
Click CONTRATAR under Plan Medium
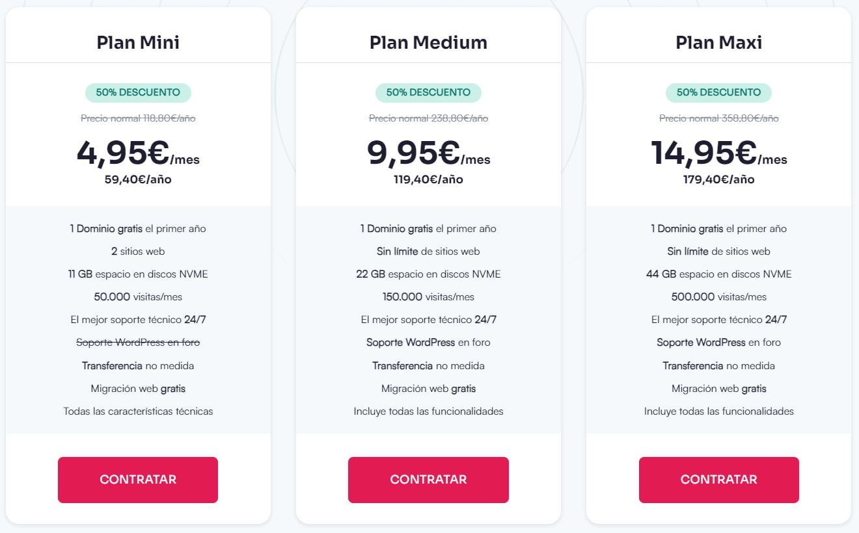tap(428, 479)
